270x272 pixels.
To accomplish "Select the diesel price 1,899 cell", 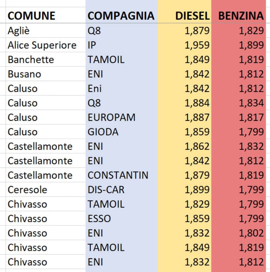I will 197,190.
